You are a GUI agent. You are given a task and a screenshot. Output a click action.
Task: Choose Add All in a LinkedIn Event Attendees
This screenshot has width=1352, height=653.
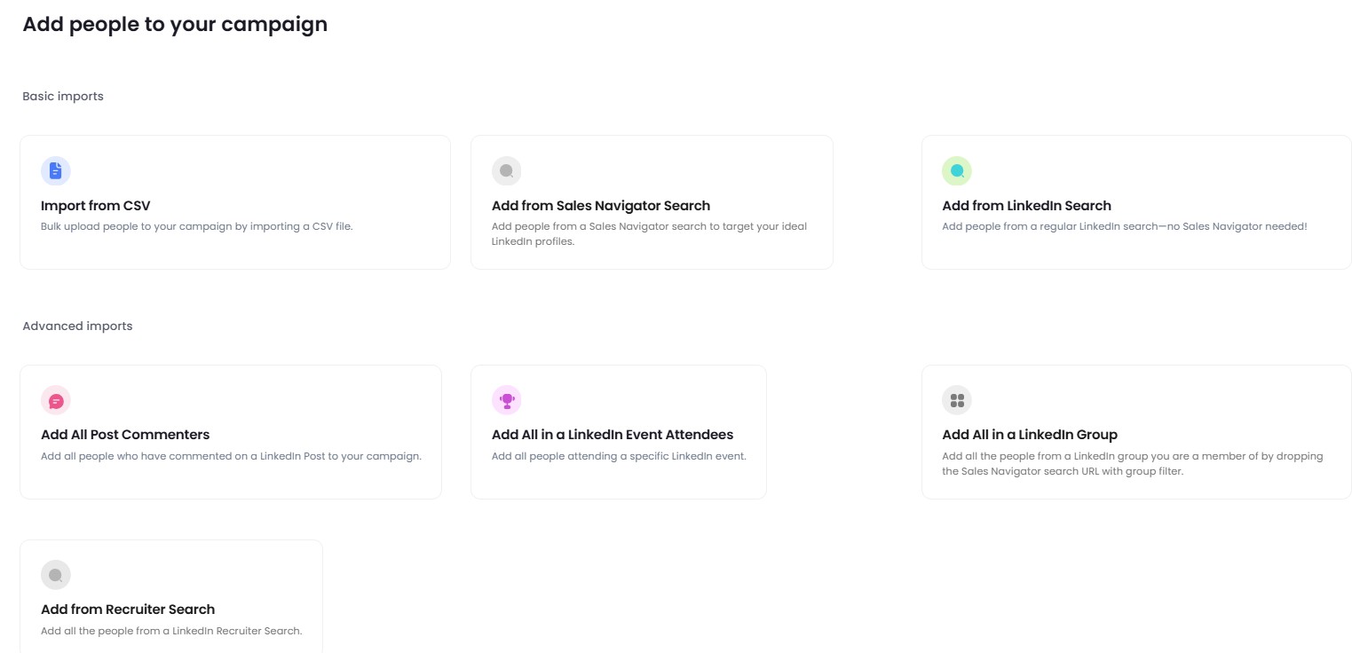(612, 435)
